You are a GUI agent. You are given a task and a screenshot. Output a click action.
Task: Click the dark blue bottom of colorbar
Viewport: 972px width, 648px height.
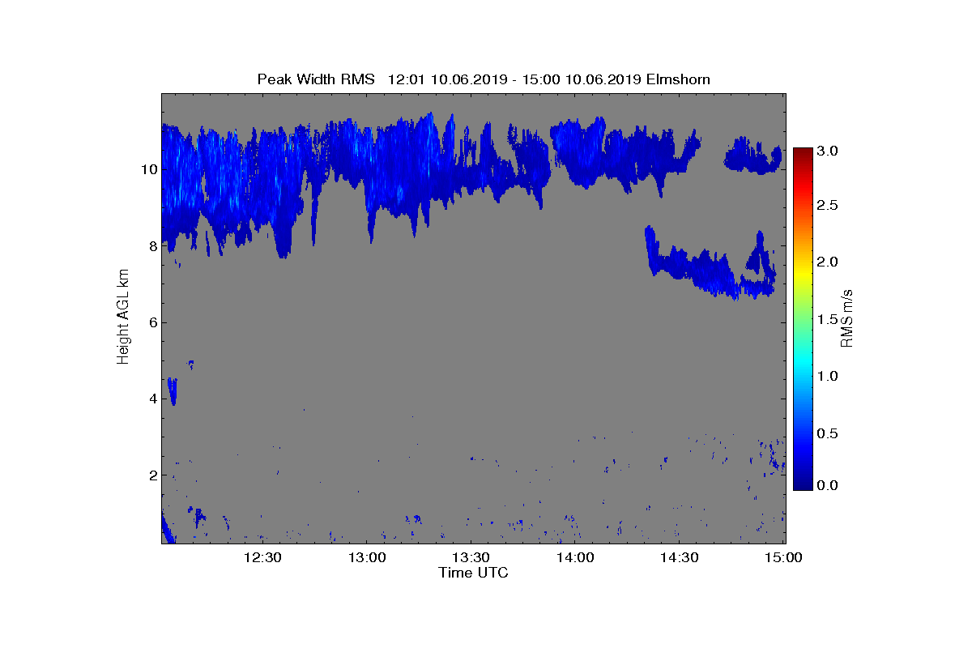[x=803, y=483]
